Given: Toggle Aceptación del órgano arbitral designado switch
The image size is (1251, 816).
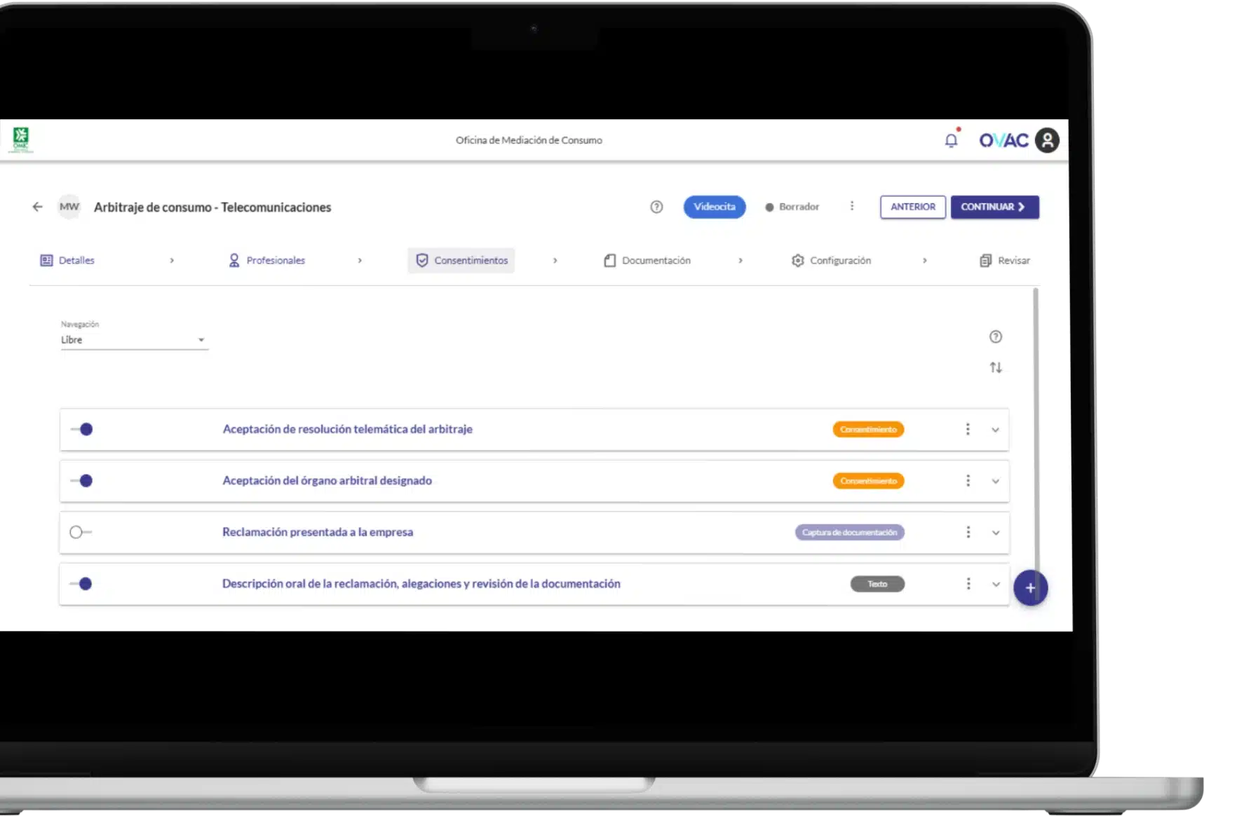Looking at the screenshot, I should click(81, 481).
